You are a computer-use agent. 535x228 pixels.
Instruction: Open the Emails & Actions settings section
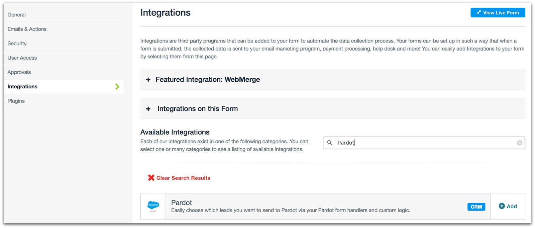pos(27,29)
